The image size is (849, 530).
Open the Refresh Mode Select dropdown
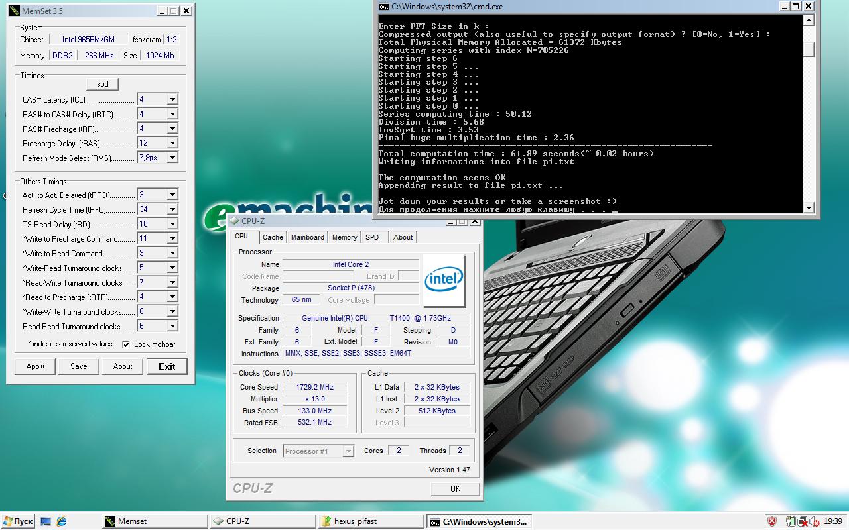(x=172, y=158)
